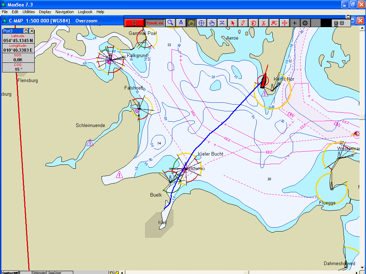Expand the Display menu

pos(45,12)
